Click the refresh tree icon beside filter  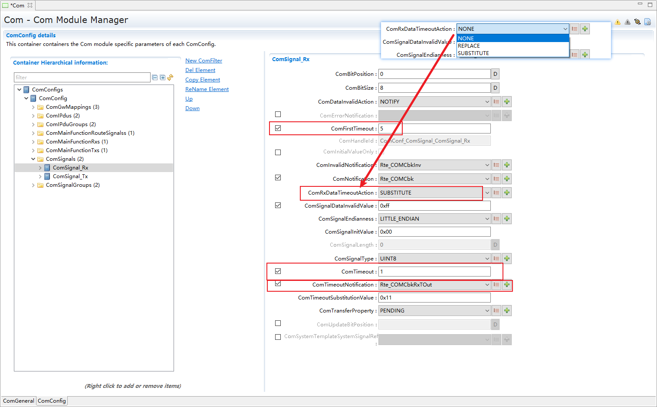pos(170,77)
